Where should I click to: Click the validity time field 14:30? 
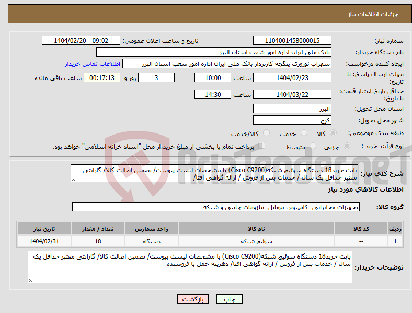(213, 94)
